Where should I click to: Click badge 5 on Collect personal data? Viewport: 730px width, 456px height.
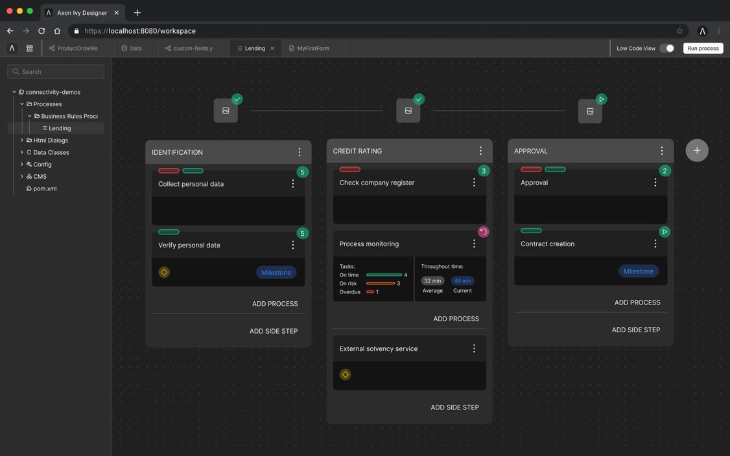click(303, 172)
